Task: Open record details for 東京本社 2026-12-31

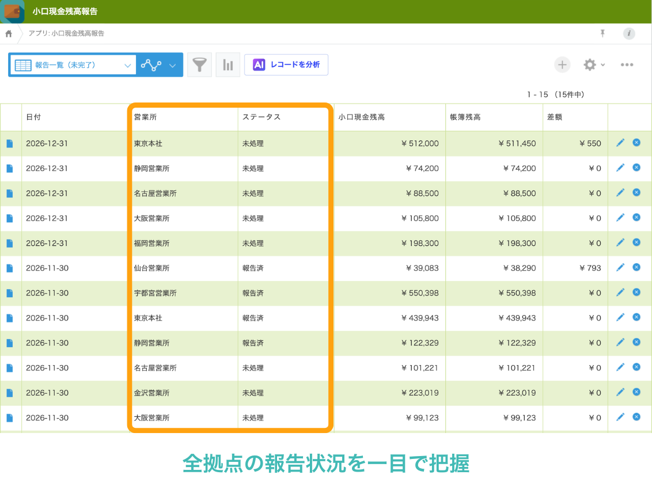Action: pyautogui.click(x=10, y=143)
